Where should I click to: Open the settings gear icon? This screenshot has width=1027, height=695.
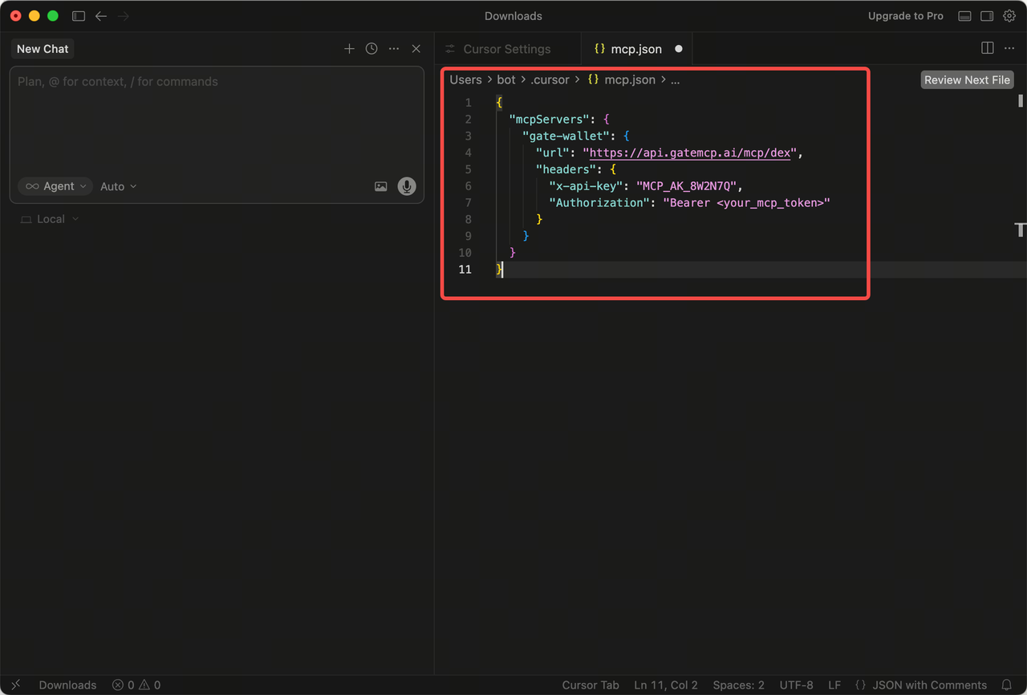[x=1009, y=16]
